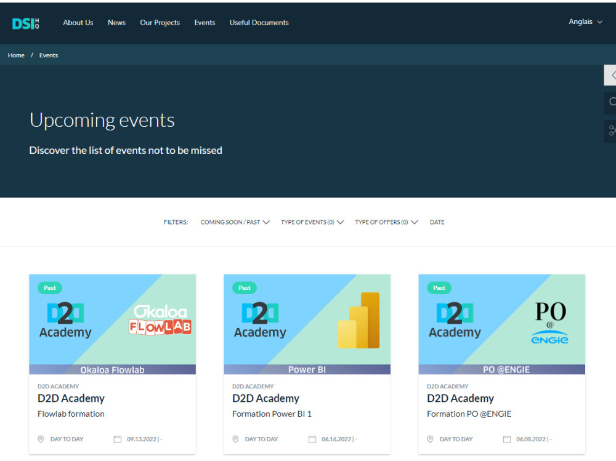Screen dimensions: 616x461
Task: Expand the Coming Soon / Past filter
Action: coord(235,222)
